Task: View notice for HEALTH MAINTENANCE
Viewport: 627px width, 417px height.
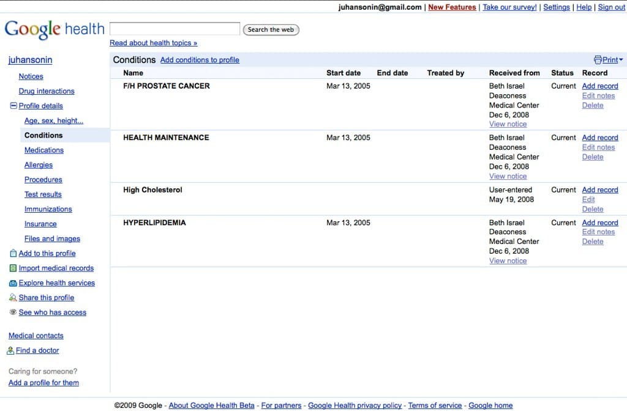Action: (508, 176)
